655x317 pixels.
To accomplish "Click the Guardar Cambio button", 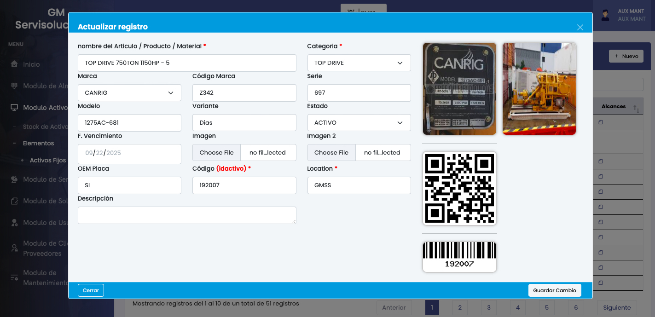I will click(554, 290).
